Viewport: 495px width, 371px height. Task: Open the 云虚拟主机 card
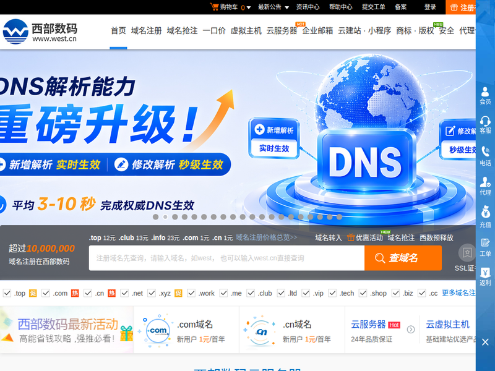(x=447, y=330)
